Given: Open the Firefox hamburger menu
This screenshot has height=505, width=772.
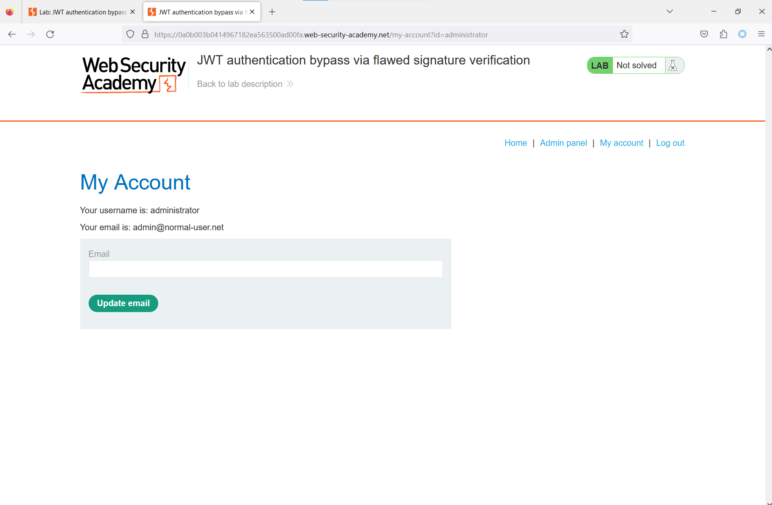Looking at the screenshot, I should (761, 34).
